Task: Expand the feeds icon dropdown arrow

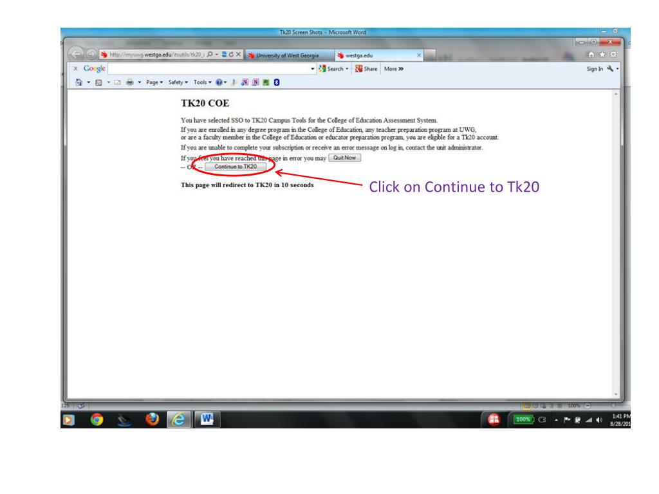Action: (108, 82)
